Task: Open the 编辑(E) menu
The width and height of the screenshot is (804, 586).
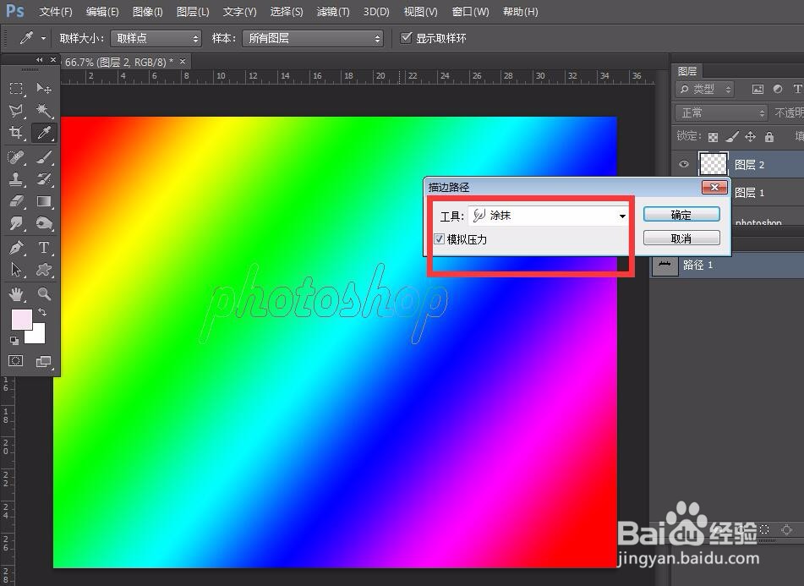Action: (x=102, y=11)
